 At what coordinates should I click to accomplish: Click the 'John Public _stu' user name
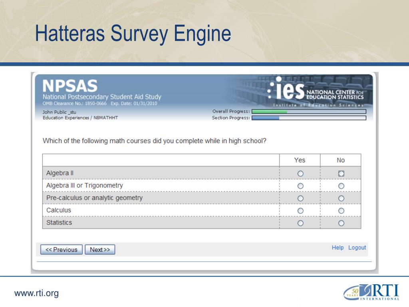60,112
